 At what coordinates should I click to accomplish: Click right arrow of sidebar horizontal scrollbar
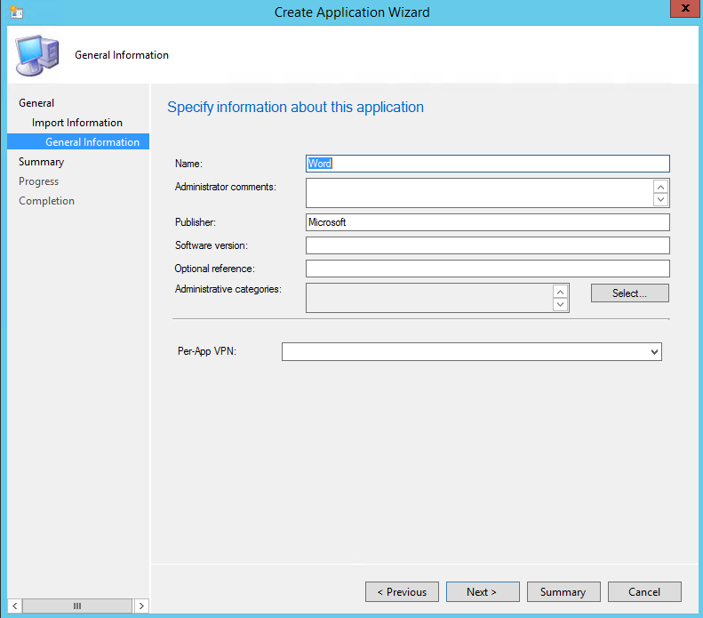[141, 606]
